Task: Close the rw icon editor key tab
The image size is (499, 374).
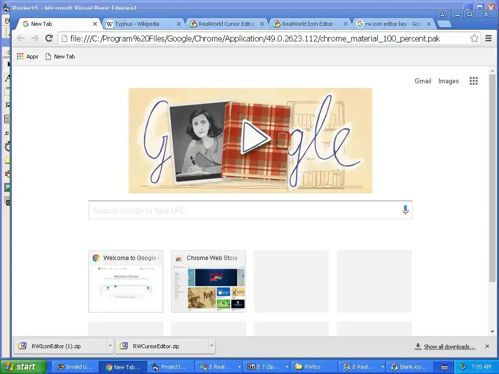Action: click(429, 24)
